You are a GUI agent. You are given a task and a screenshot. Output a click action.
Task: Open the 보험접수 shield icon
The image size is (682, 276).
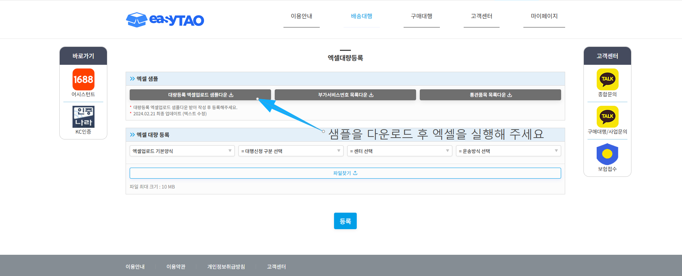click(607, 154)
